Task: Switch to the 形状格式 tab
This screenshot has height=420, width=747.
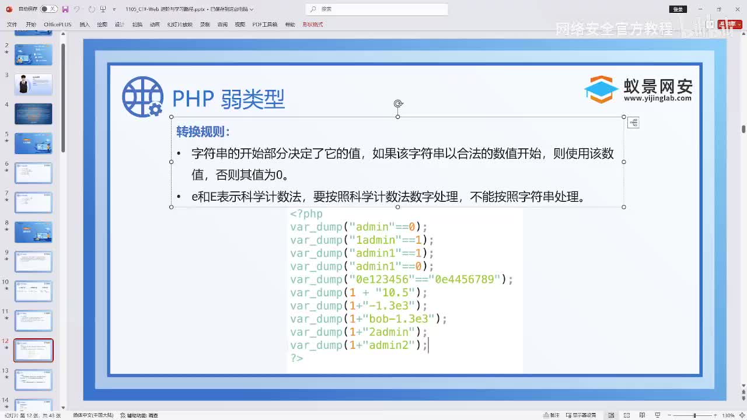Action: pos(312,24)
